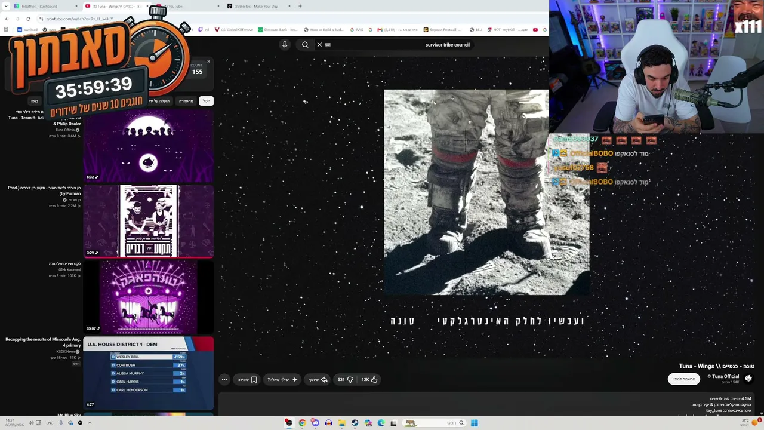Open a new browser tab
764x430 pixels.
tap(300, 6)
